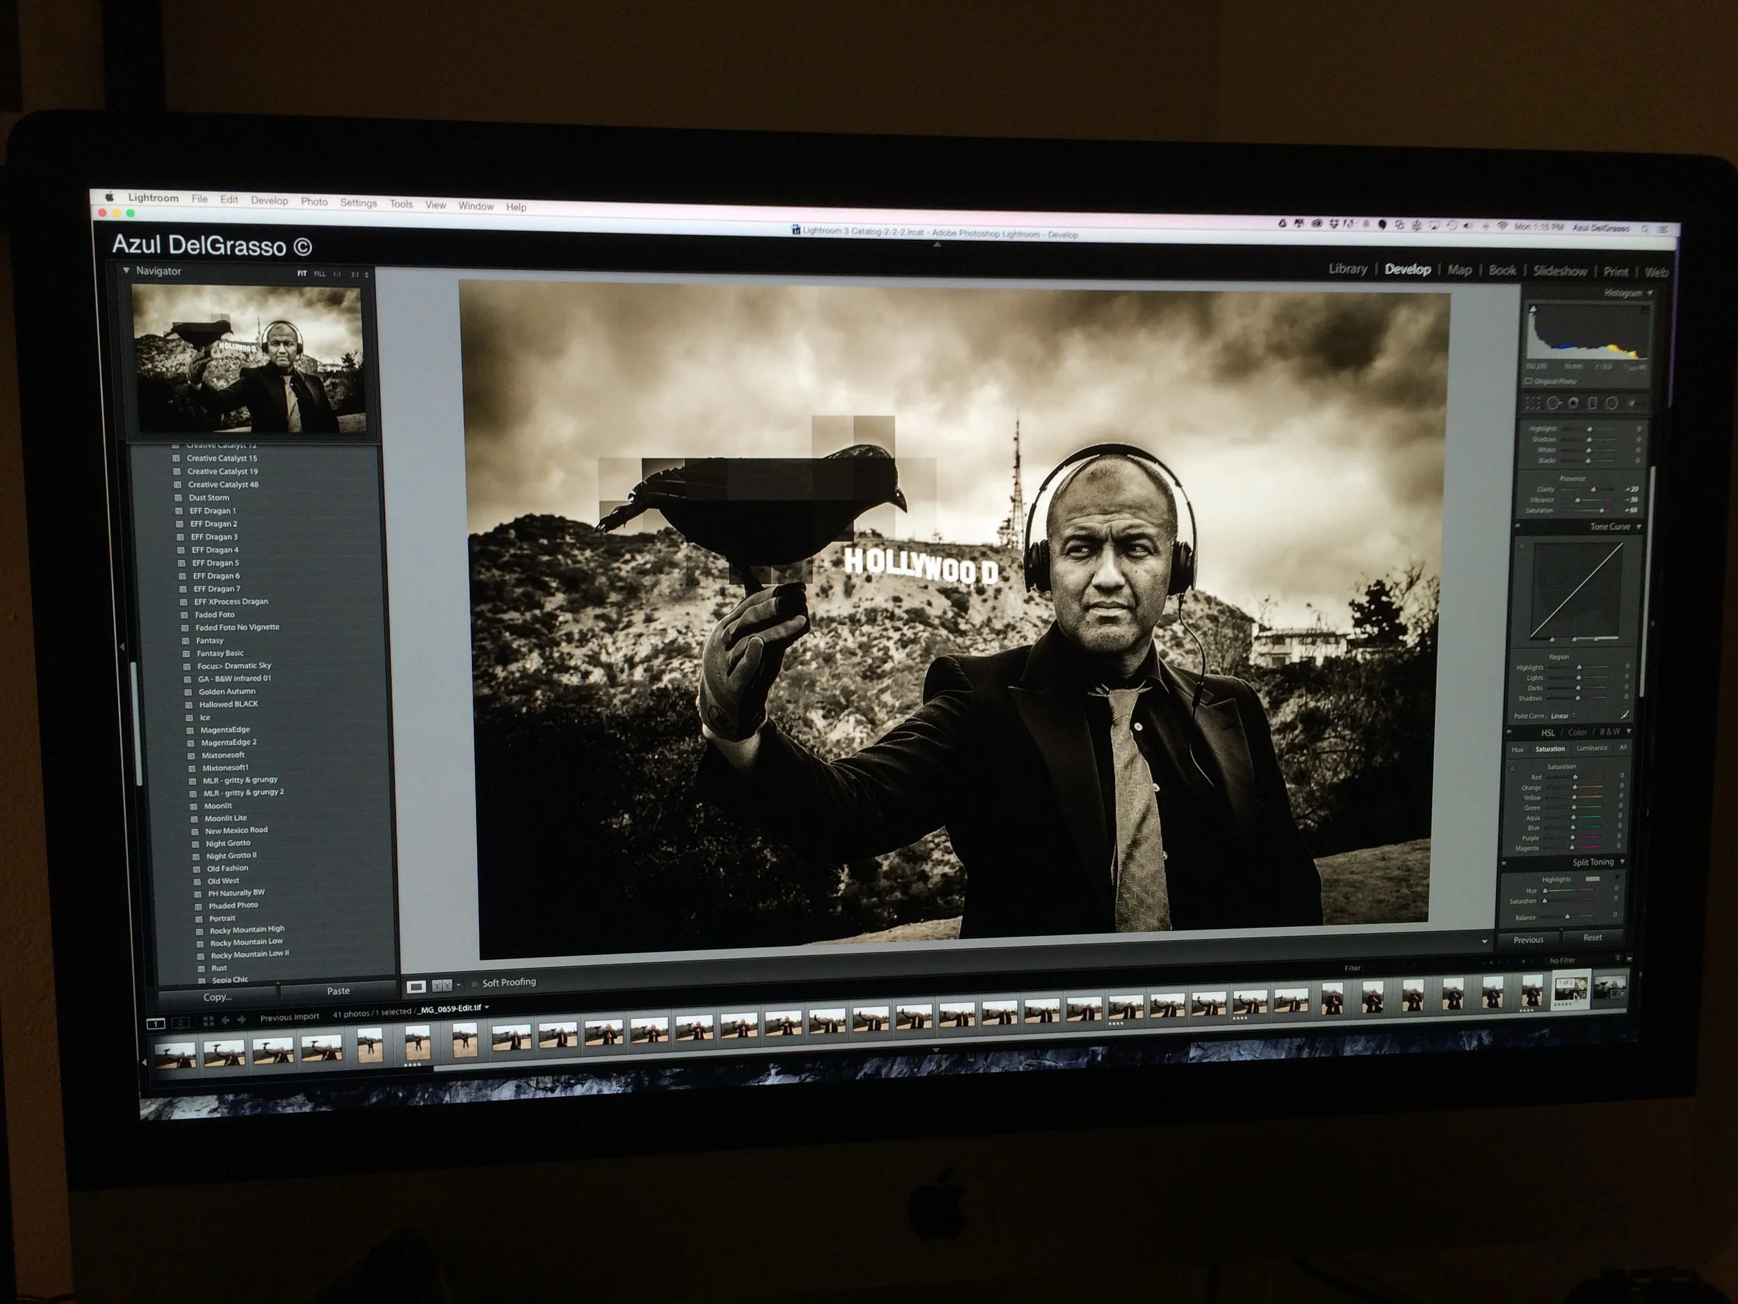Select the Crop Overlay tool

(x=1533, y=403)
